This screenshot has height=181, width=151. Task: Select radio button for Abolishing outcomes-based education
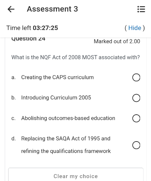136,118
